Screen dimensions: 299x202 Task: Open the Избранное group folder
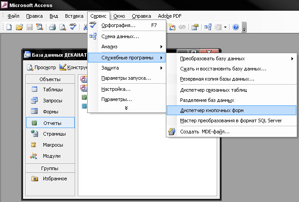[x=50, y=179]
